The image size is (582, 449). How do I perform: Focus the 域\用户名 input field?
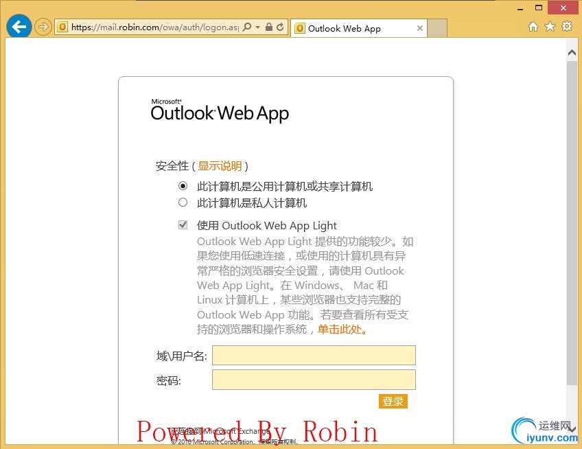(x=314, y=356)
